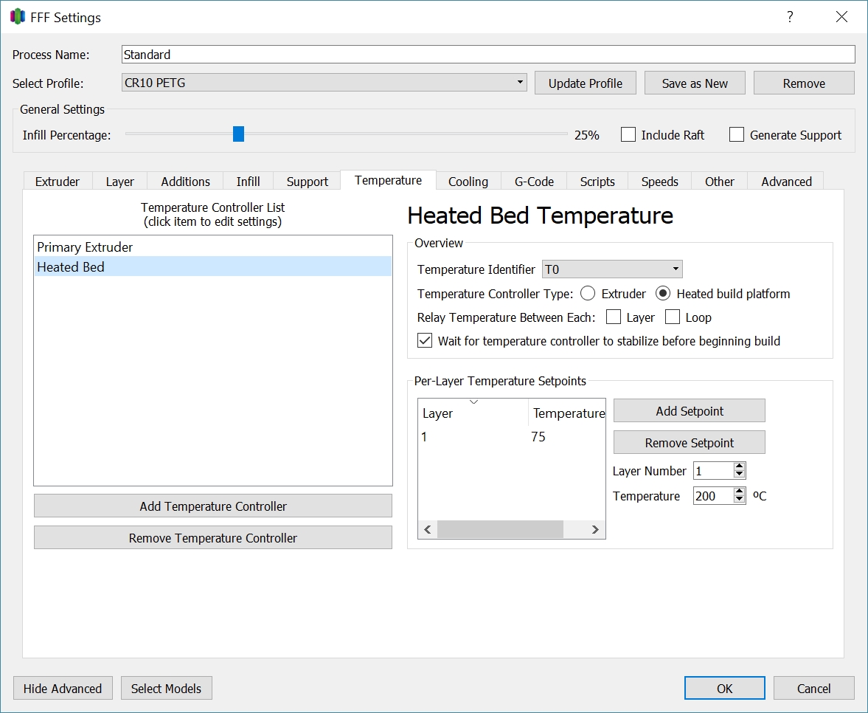Click setpoint table scroll right arrow
Image resolution: width=868 pixels, height=713 pixels.
pyautogui.click(x=595, y=529)
